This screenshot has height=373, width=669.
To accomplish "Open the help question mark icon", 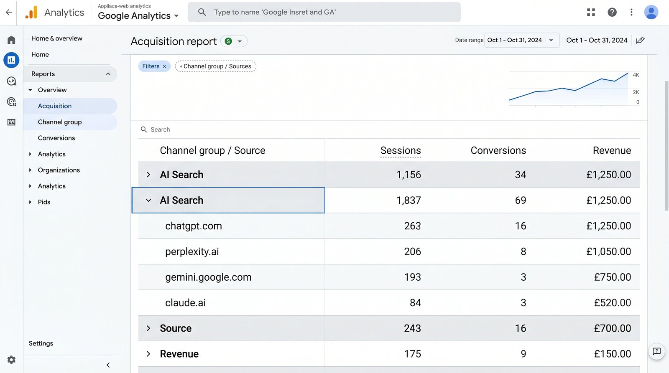I will click(612, 12).
